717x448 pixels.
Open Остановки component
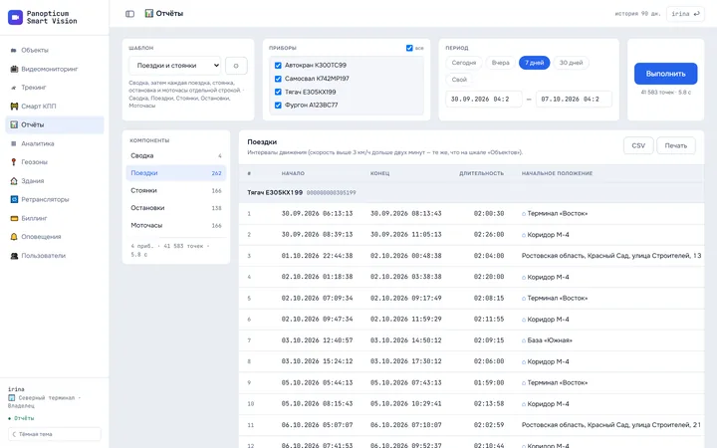pyautogui.click(x=176, y=208)
